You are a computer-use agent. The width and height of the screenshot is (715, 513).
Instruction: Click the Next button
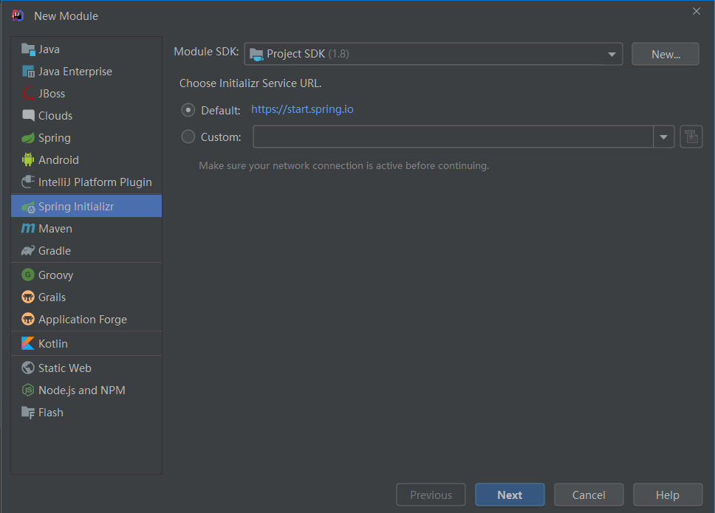click(x=510, y=495)
